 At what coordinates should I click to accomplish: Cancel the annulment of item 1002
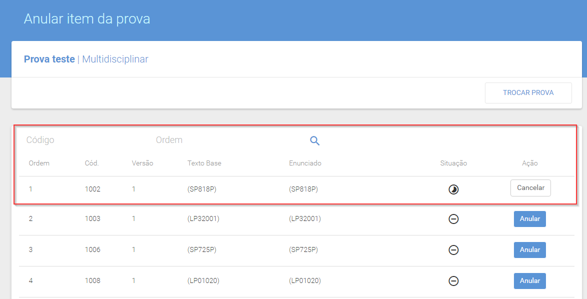[x=530, y=188]
